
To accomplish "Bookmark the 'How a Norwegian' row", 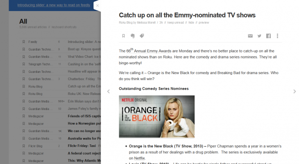I will pos(24,124).
